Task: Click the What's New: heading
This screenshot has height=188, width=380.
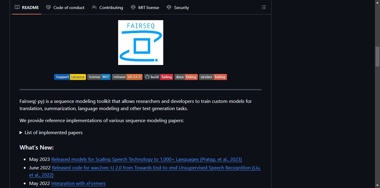Action: [37, 147]
